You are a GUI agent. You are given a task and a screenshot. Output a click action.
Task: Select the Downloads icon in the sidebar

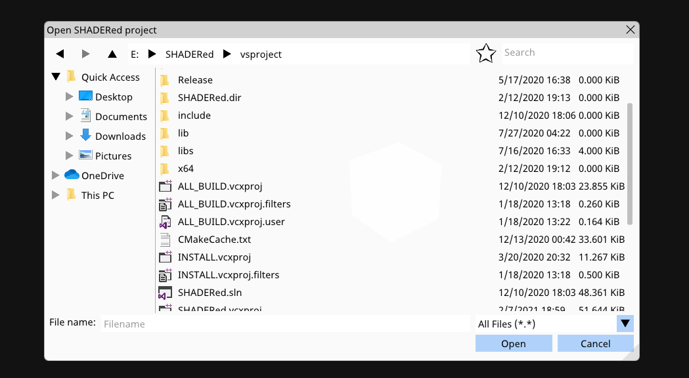click(85, 136)
